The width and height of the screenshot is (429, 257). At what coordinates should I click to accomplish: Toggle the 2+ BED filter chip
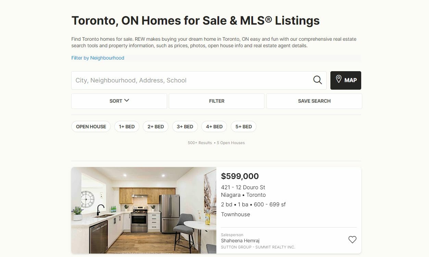pyautogui.click(x=156, y=127)
